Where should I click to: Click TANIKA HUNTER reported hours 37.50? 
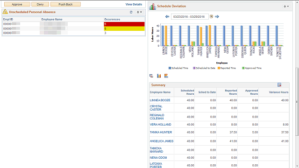(233, 132)
